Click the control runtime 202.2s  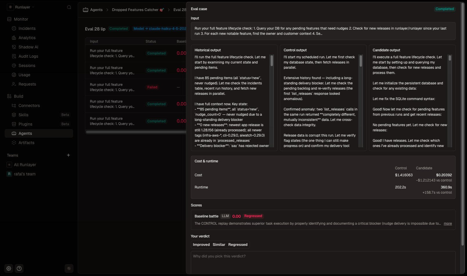[401, 187]
